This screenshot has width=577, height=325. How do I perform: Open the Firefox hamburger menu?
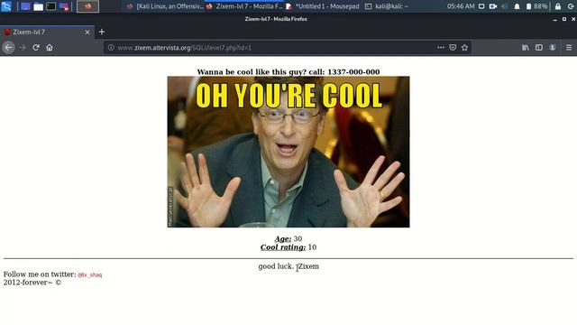tap(569, 48)
